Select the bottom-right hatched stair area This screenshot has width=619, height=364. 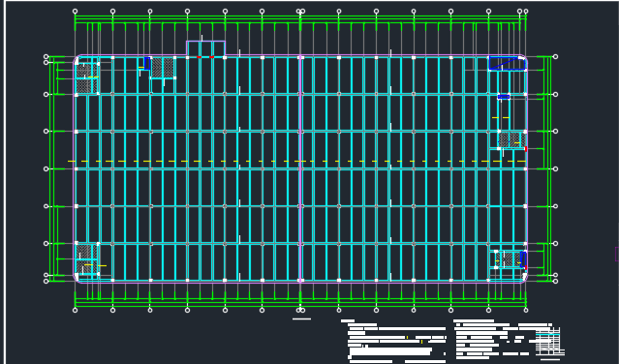(508, 259)
